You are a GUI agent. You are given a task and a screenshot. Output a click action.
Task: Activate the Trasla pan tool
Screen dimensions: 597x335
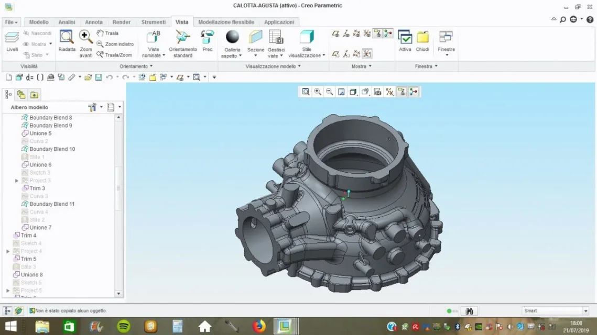point(107,33)
